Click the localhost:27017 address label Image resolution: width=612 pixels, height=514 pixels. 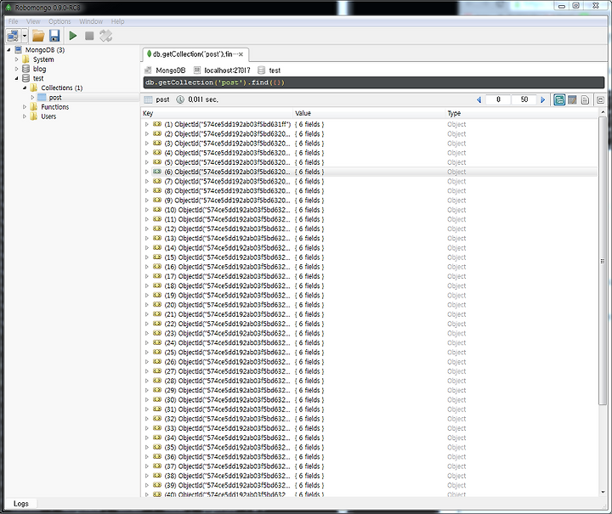point(227,71)
